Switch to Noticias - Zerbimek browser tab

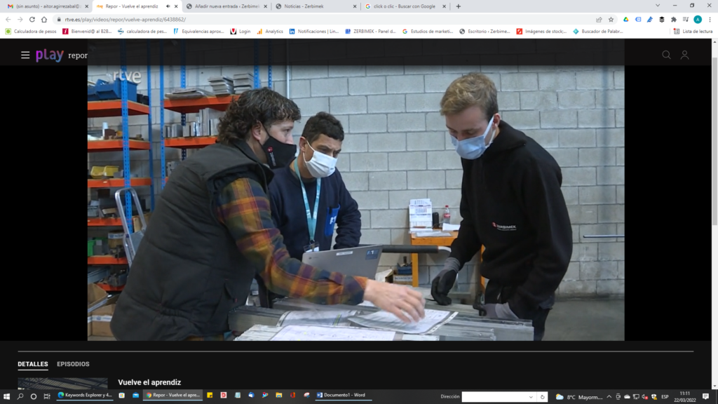tap(316, 6)
